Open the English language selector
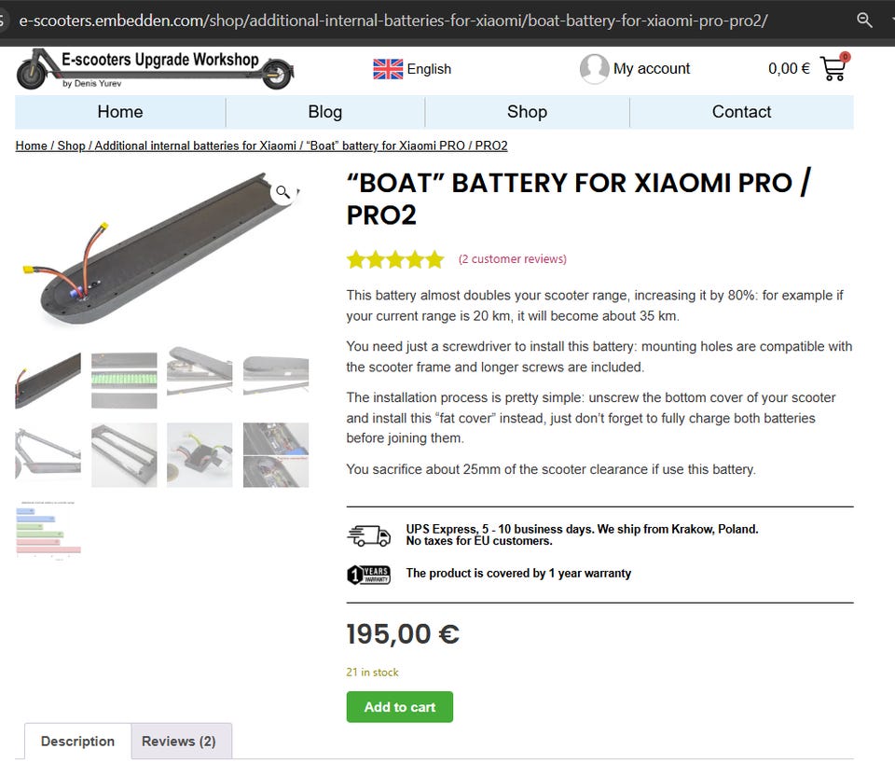 [x=429, y=68]
